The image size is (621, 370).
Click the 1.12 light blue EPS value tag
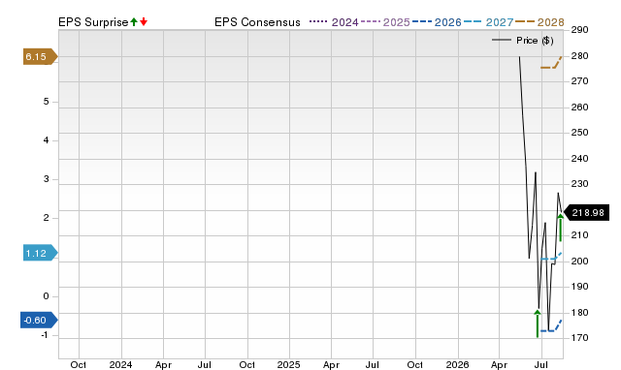pyautogui.click(x=41, y=253)
